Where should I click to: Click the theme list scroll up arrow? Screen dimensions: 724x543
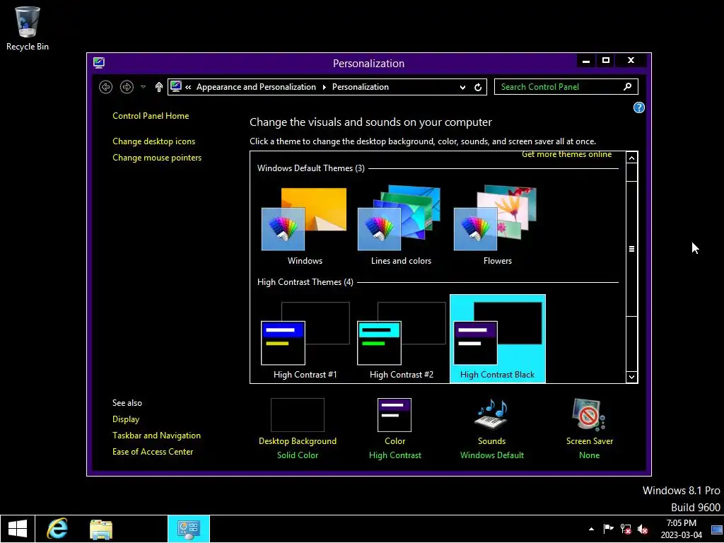click(x=631, y=158)
